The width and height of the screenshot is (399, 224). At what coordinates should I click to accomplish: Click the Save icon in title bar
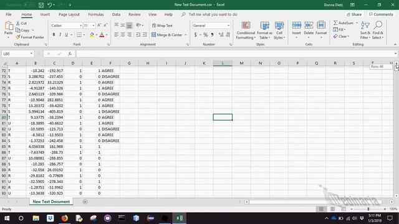tap(41, 5)
